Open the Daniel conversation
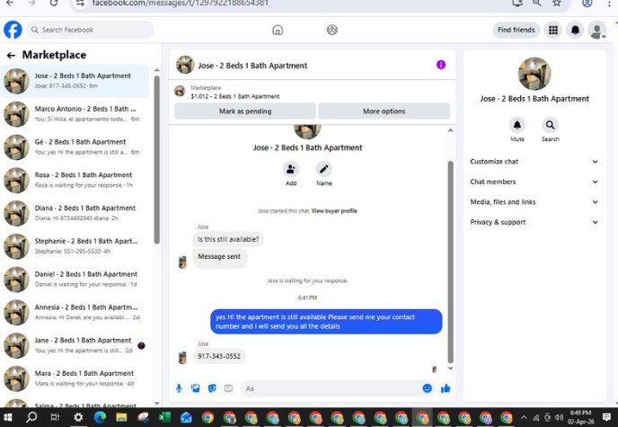 click(x=75, y=280)
